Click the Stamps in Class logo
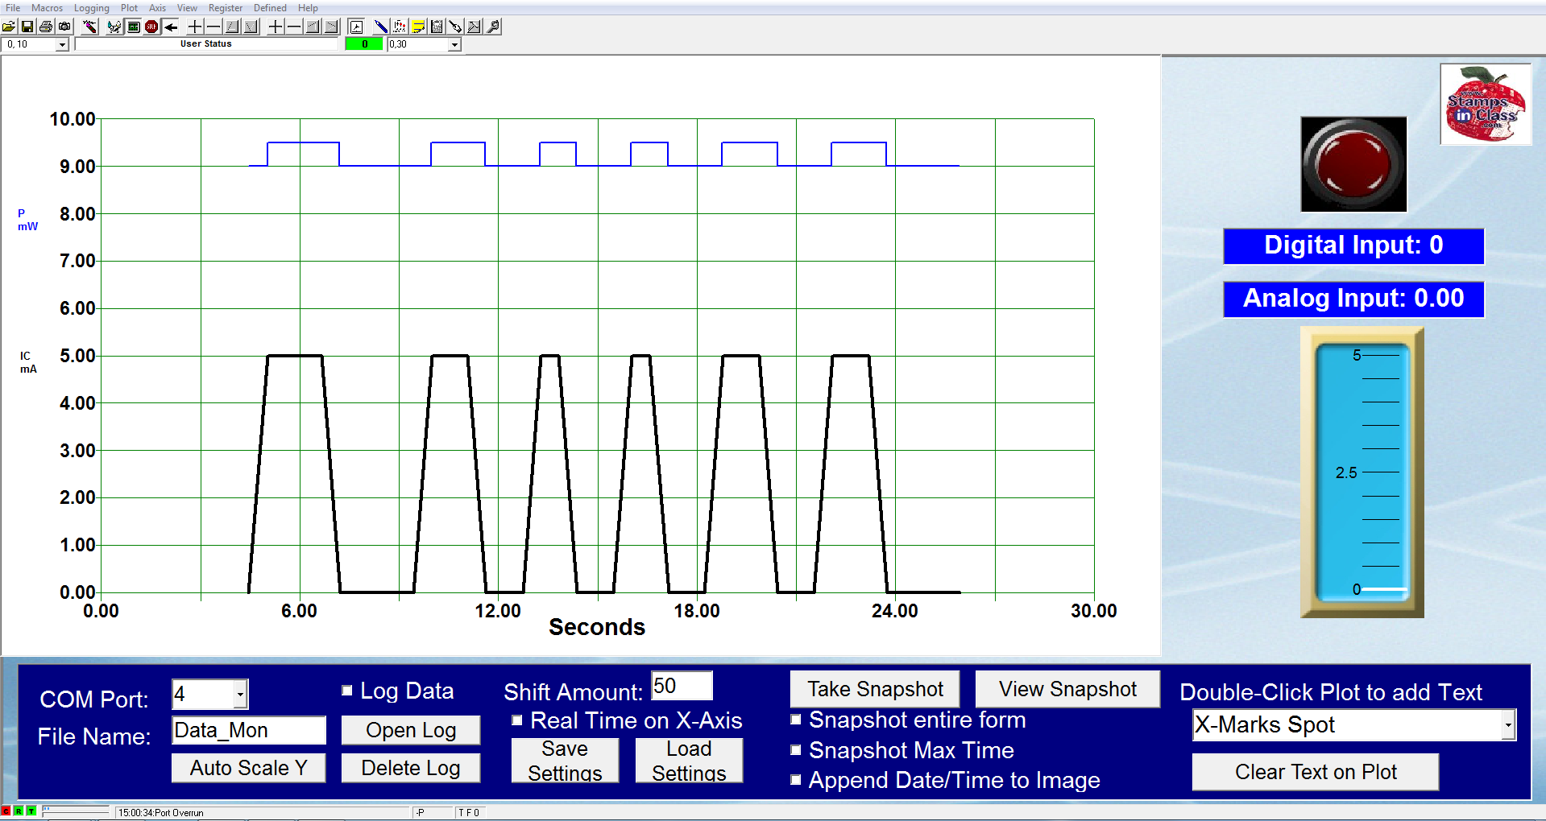The height and width of the screenshot is (821, 1546). pyautogui.click(x=1486, y=105)
